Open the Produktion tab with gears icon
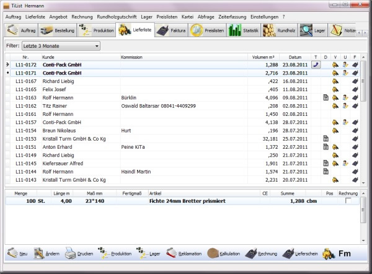This screenshot has width=372, height=274. pyautogui.click(x=96, y=30)
